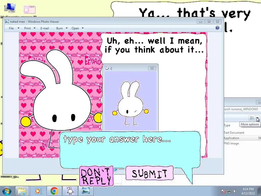Open the My Computer desktop icon

tap(10, 9)
